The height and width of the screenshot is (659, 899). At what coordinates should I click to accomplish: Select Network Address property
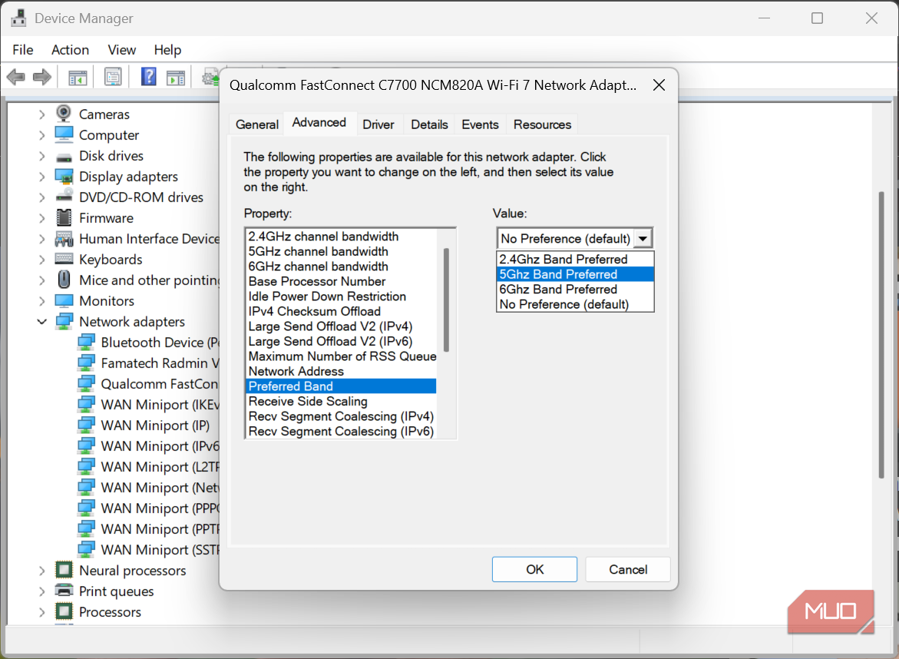click(x=341, y=371)
